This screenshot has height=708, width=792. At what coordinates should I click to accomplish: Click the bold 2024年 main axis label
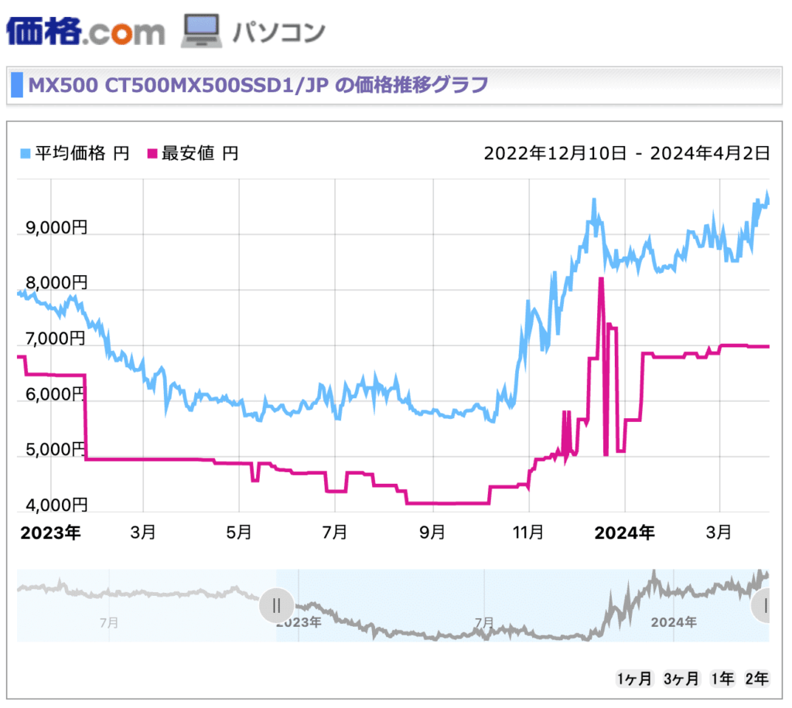pos(626,533)
